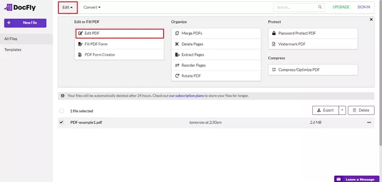Click the Delete Pages X icon

[x=177, y=44]
